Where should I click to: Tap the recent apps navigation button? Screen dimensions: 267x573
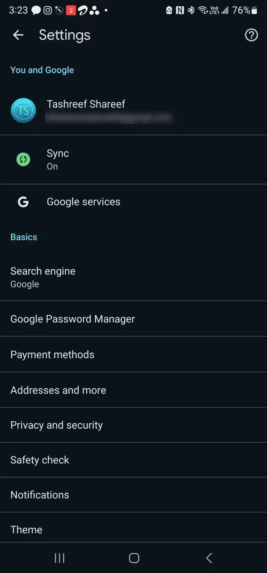(59, 558)
